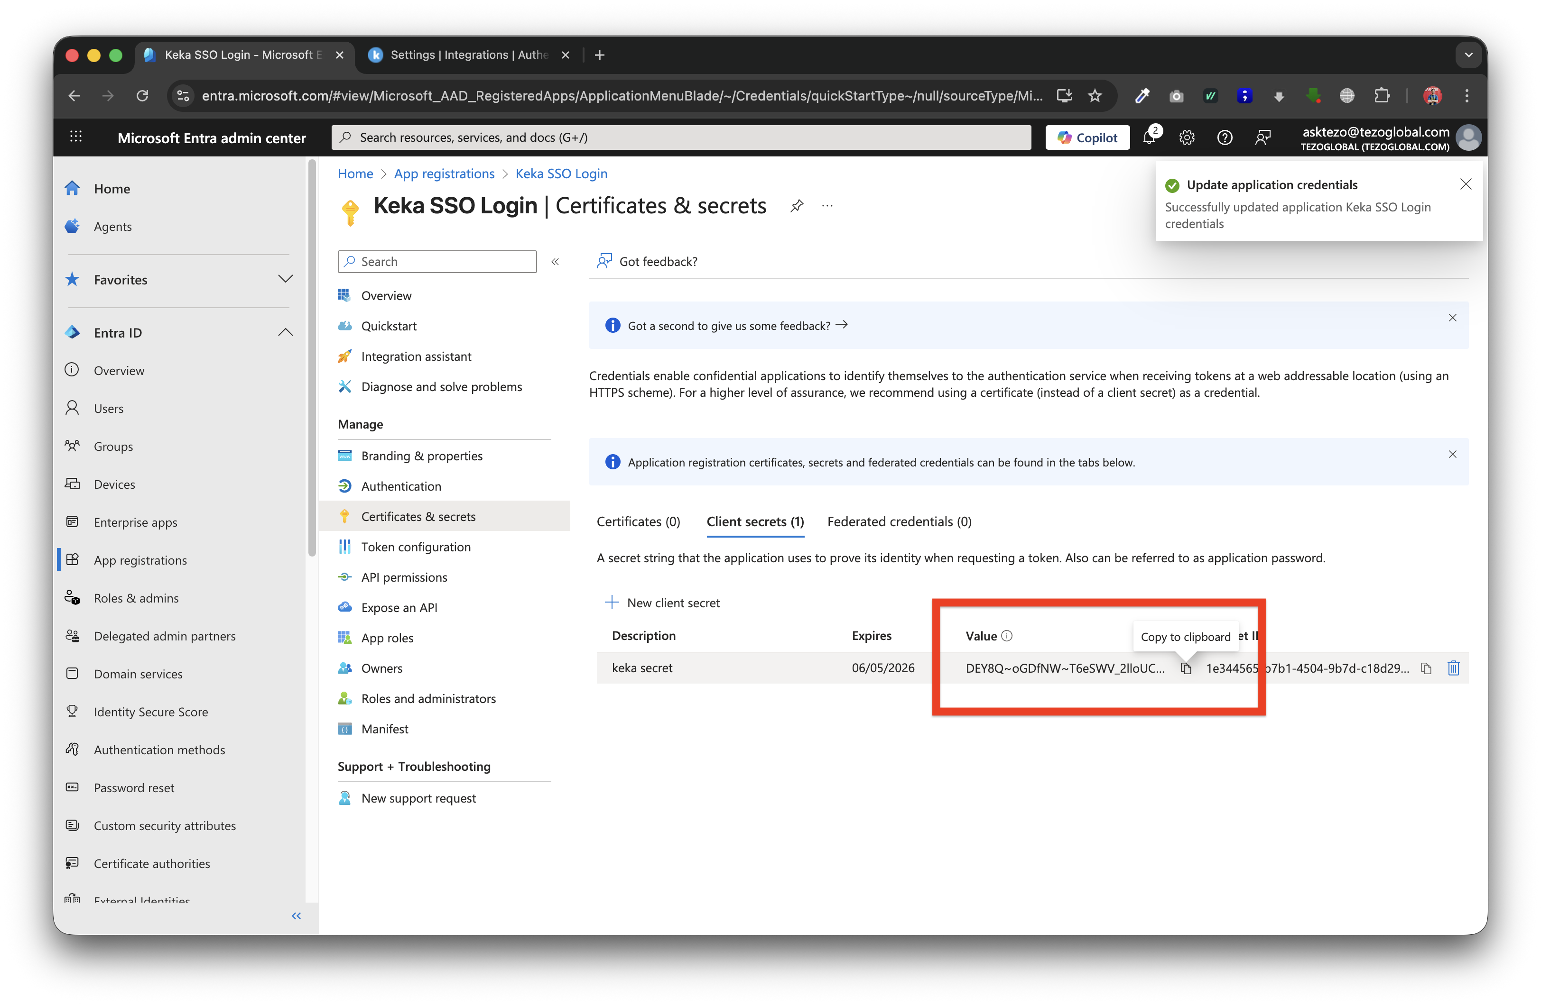Pin the Certificates & secrets blade
The image size is (1541, 1005).
coord(797,206)
